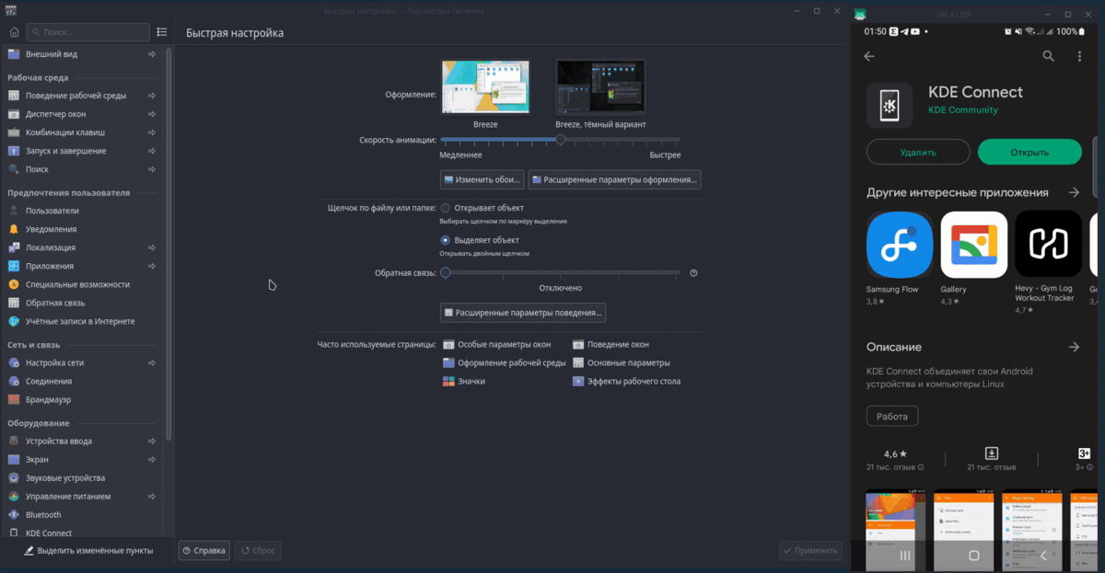
Task: Open Значки page link
Action: tap(463, 381)
